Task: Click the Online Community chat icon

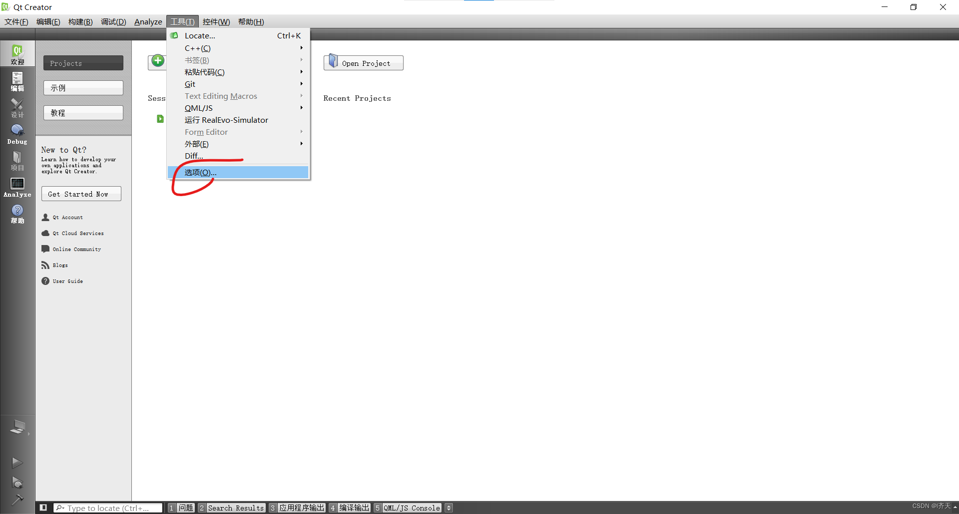Action: click(x=45, y=249)
